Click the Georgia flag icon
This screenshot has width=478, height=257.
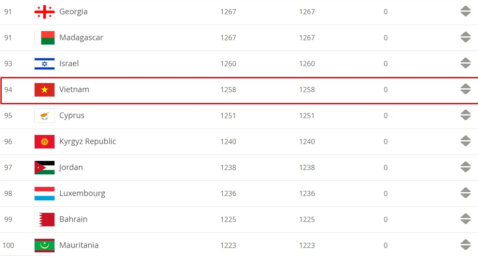(45, 12)
